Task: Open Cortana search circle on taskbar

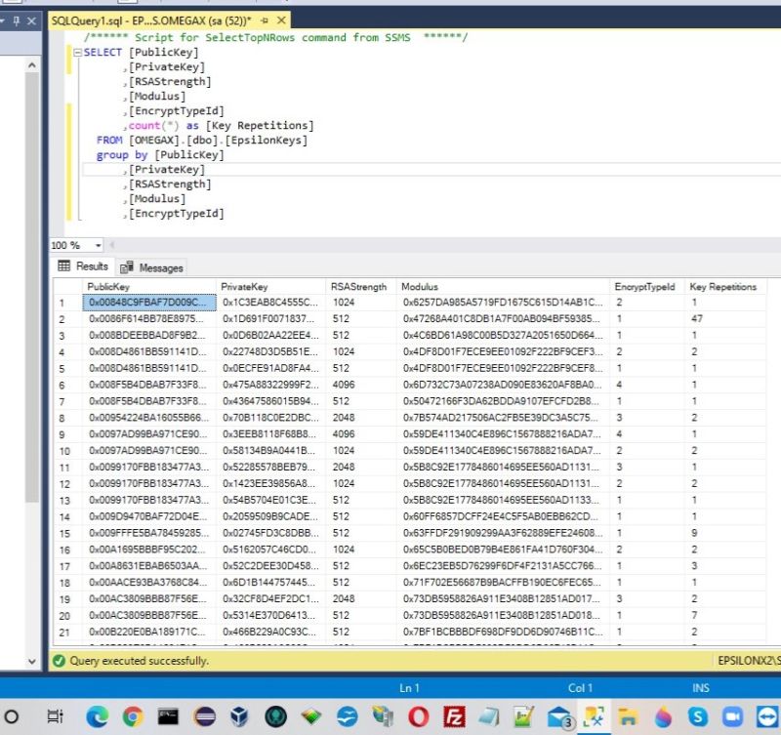Action: click(11, 716)
